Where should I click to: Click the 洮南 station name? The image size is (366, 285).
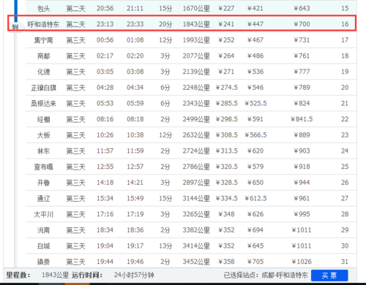pos(43,230)
